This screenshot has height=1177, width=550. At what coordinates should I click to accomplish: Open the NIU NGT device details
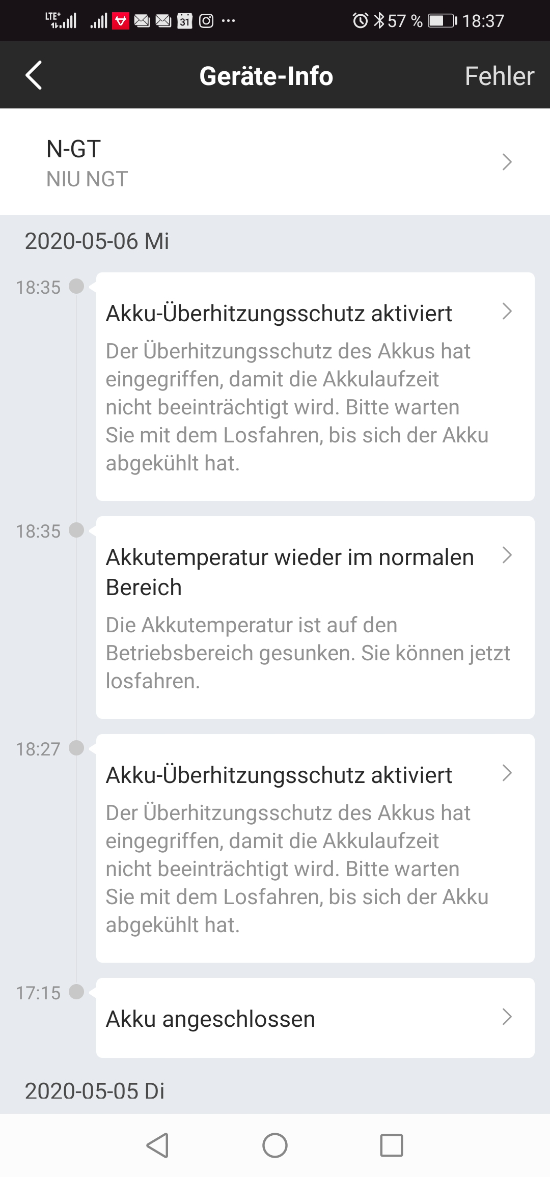pyautogui.click(x=87, y=179)
